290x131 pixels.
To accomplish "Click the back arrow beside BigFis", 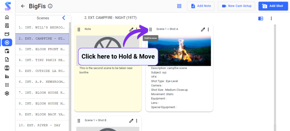I will coord(23,6).
